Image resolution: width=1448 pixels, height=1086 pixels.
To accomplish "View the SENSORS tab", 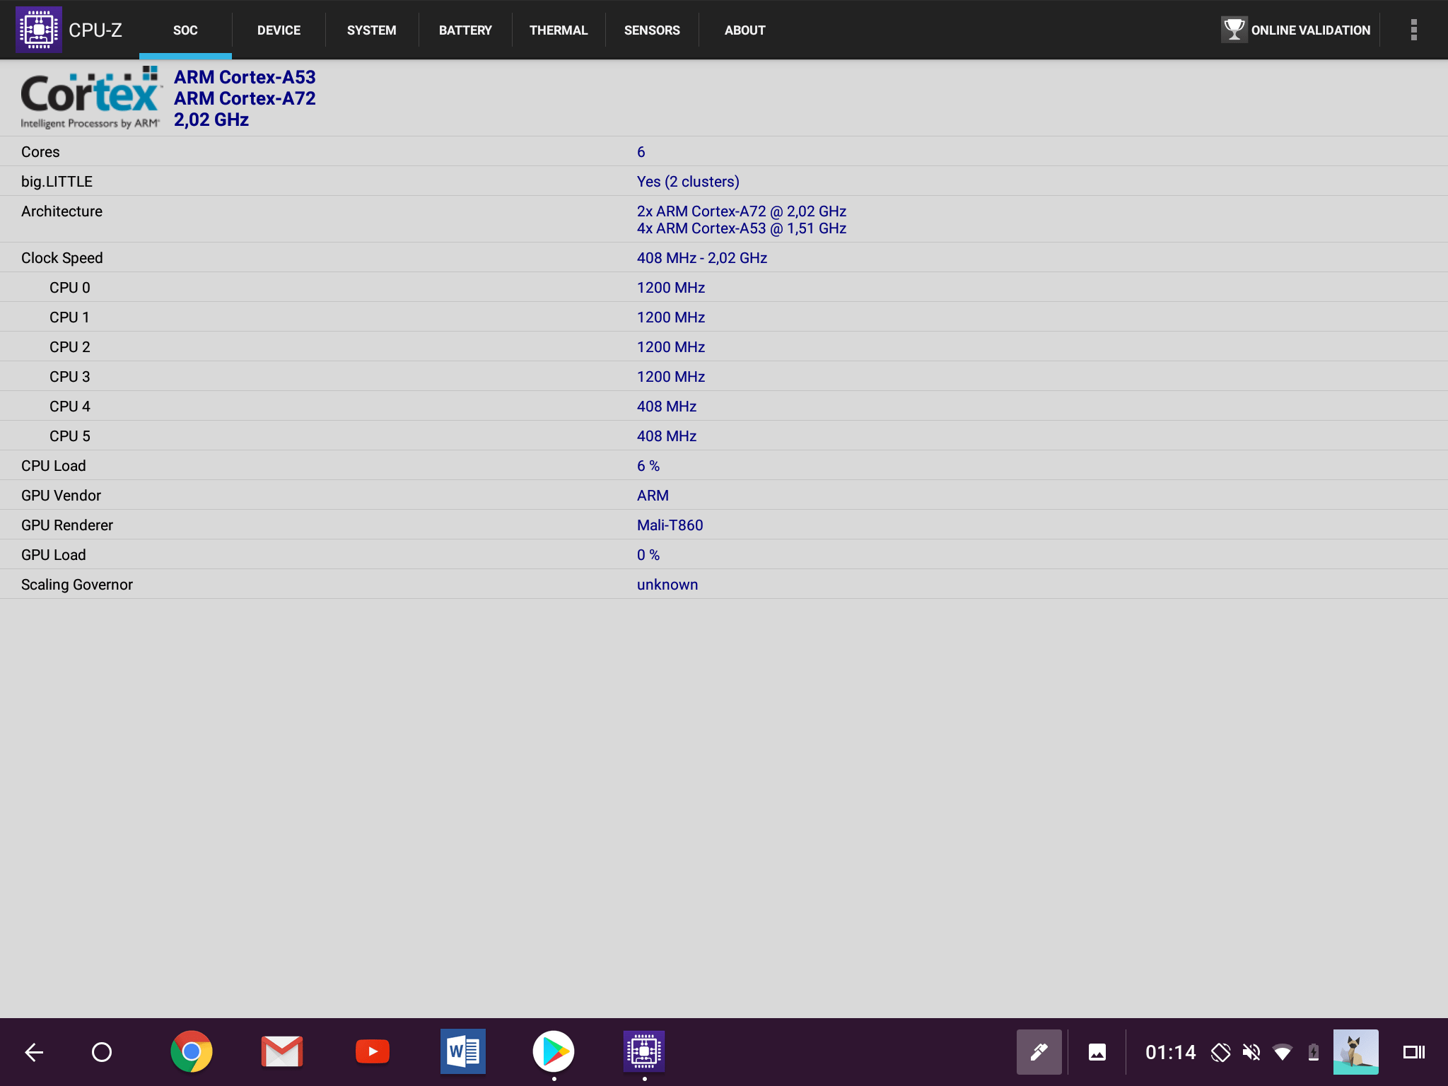I will coord(652,30).
